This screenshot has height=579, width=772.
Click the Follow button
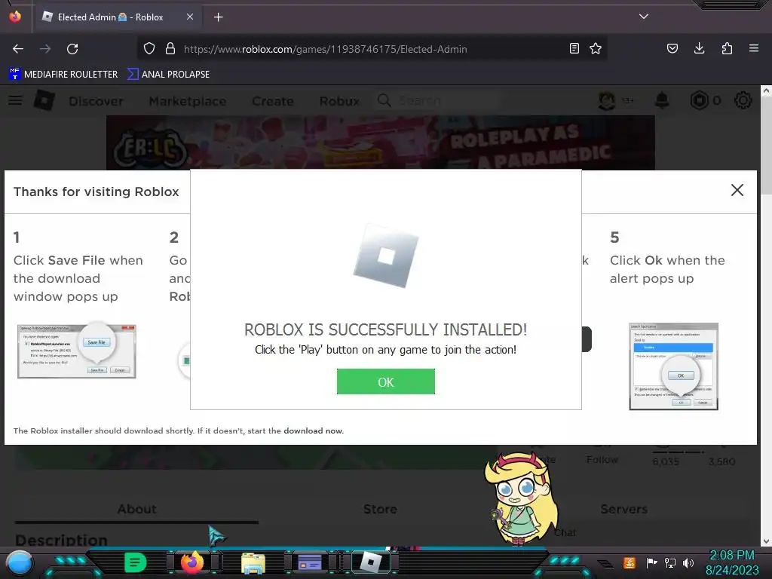pyautogui.click(x=602, y=459)
